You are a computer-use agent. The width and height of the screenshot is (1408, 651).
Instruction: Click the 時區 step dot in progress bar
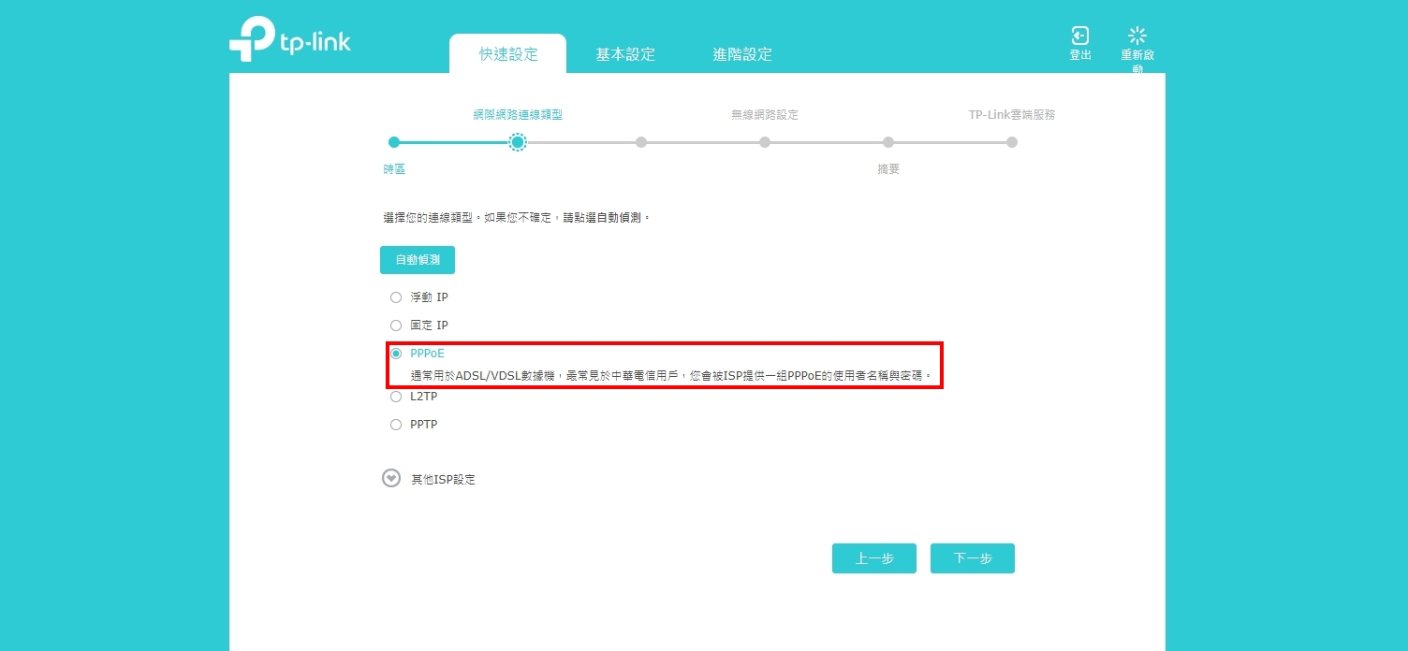[x=394, y=142]
